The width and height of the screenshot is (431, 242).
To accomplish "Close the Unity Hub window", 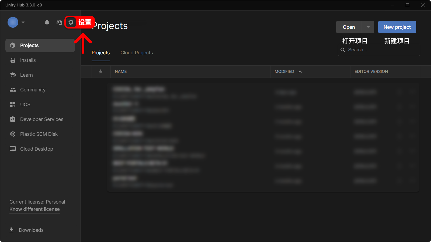I will point(423,5).
